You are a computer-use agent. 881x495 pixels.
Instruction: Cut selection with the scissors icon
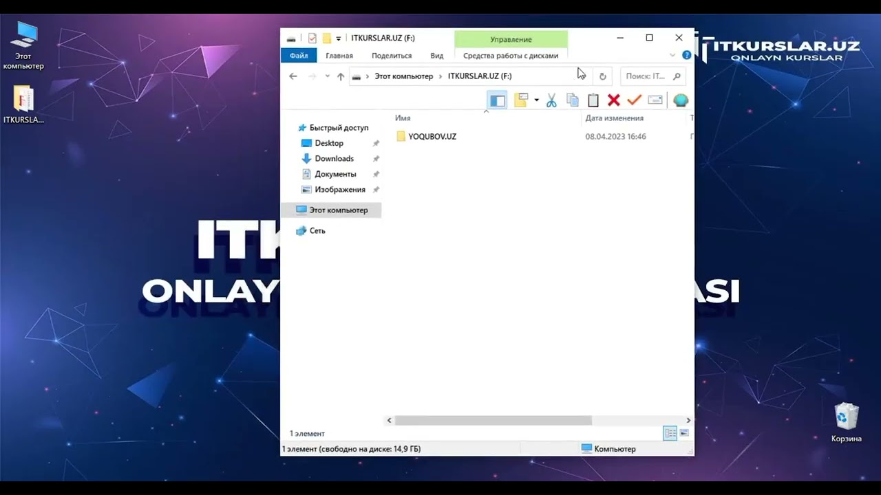[x=551, y=100]
